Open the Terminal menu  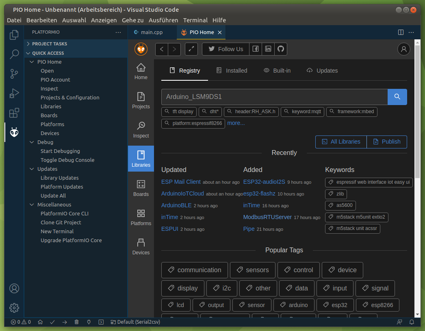coord(195,20)
